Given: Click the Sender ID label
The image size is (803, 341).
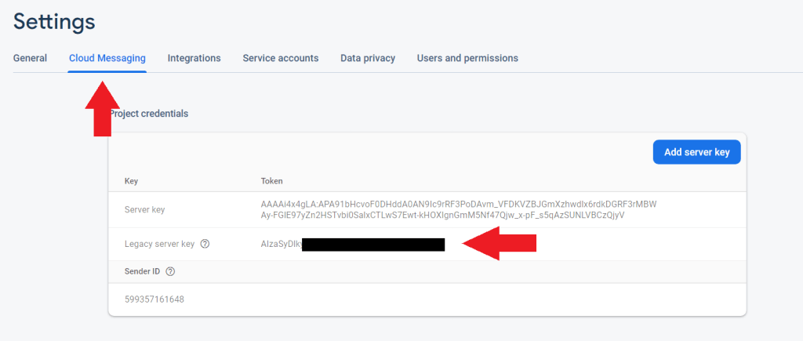Looking at the screenshot, I should (142, 271).
